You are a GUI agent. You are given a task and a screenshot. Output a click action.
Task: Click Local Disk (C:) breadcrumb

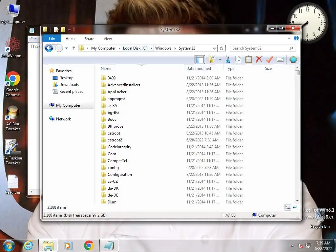(135, 48)
